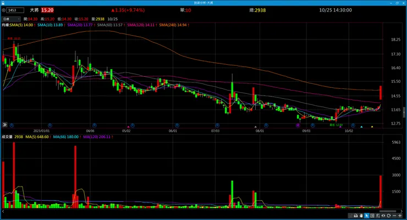This screenshot has height=220, width=407.
Task: Click the cyan triangle marker after 10/02
Action: coord(361,127)
